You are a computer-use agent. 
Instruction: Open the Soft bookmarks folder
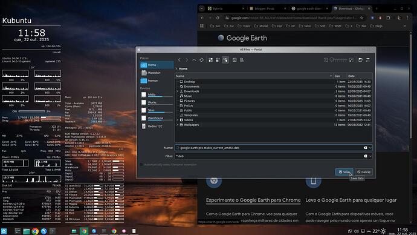click(x=320, y=26)
